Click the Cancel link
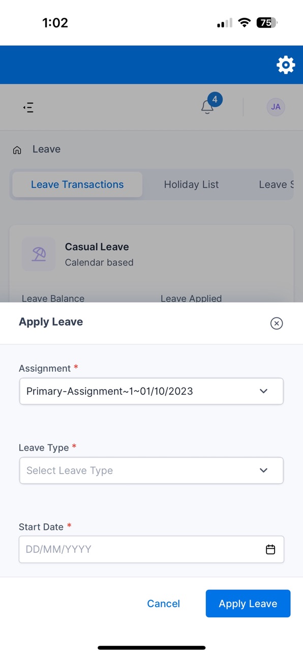The height and width of the screenshot is (656, 303). 163,604
